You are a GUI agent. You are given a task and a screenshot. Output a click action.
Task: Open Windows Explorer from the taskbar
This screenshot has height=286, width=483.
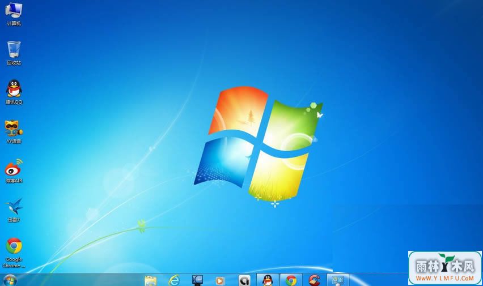(x=151, y=280)
